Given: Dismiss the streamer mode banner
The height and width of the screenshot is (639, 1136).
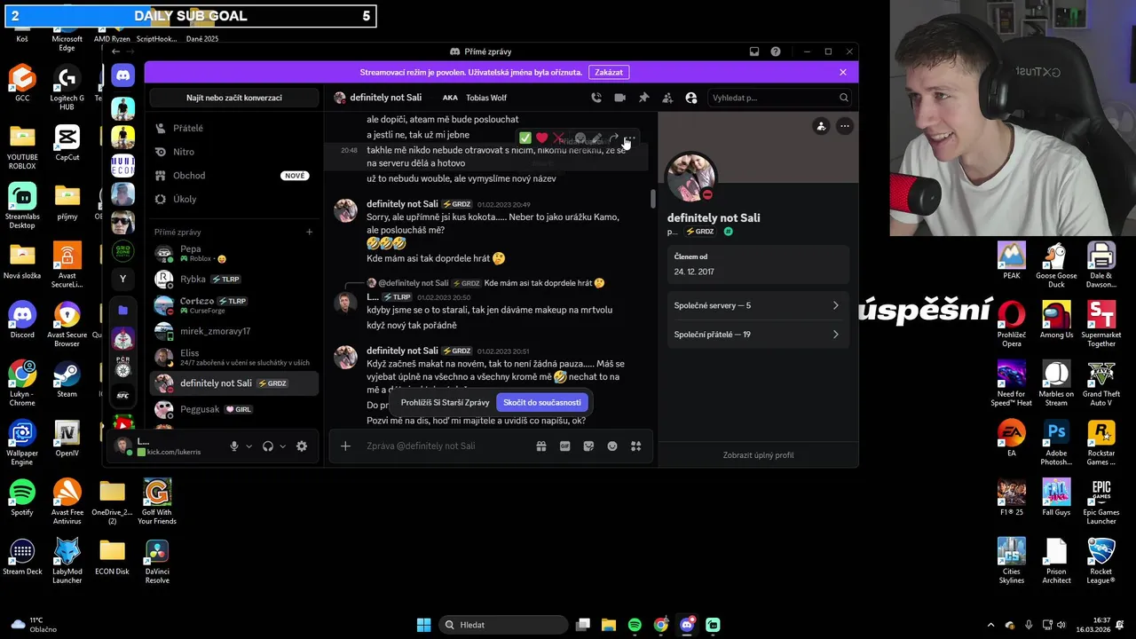Looking at the screenshot, I should click(843, 72).
